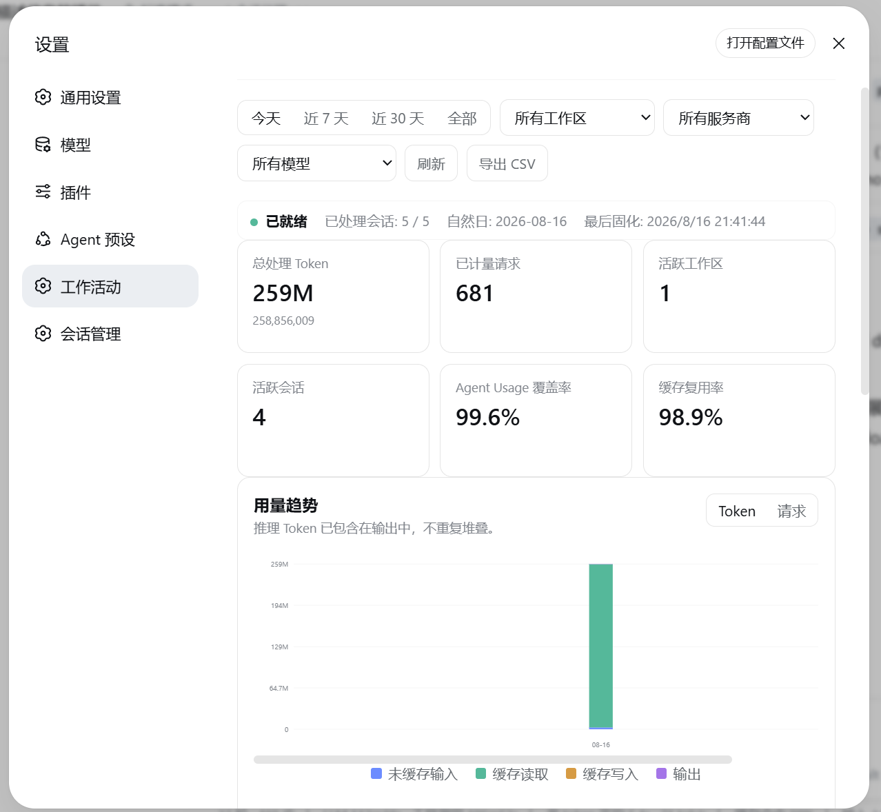881x812 pixels.
Task: Click 打开配置文件 button
Action: pos(765,43)
